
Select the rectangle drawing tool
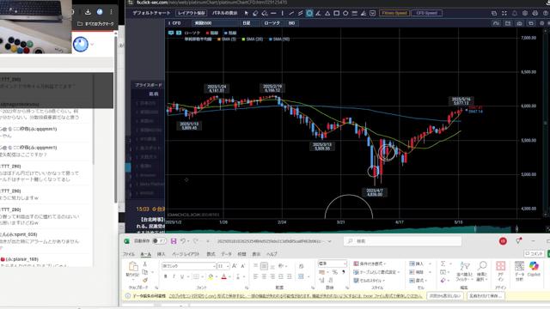coord(336,14)
